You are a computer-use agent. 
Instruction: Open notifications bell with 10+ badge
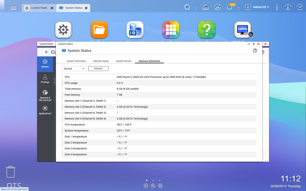[x=230, y=7]
